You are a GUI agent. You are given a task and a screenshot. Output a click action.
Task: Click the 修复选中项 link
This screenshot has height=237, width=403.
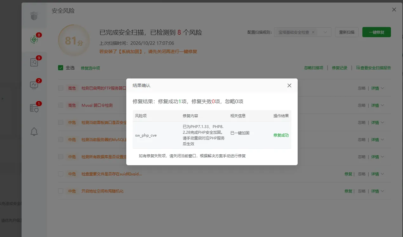90,68
